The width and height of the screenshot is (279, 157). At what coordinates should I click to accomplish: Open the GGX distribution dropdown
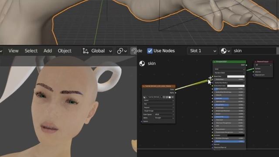pos(229,69)
